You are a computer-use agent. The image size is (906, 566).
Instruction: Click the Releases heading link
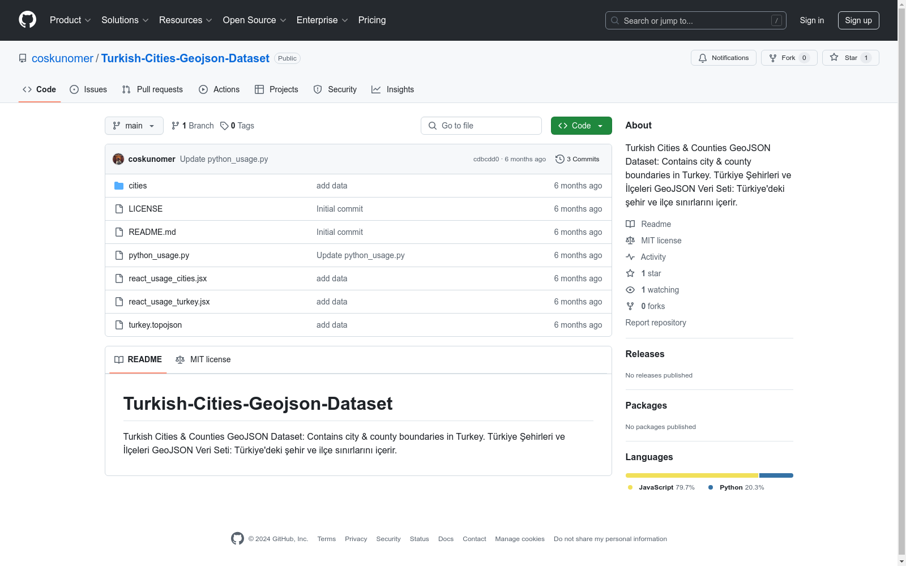(x=645, y=354)
